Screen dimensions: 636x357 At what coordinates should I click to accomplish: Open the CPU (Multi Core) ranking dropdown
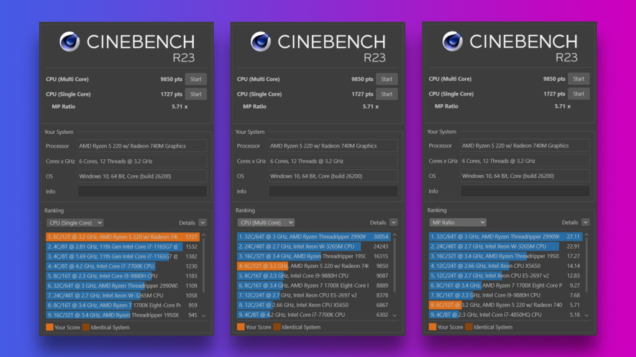coord(266,223)
